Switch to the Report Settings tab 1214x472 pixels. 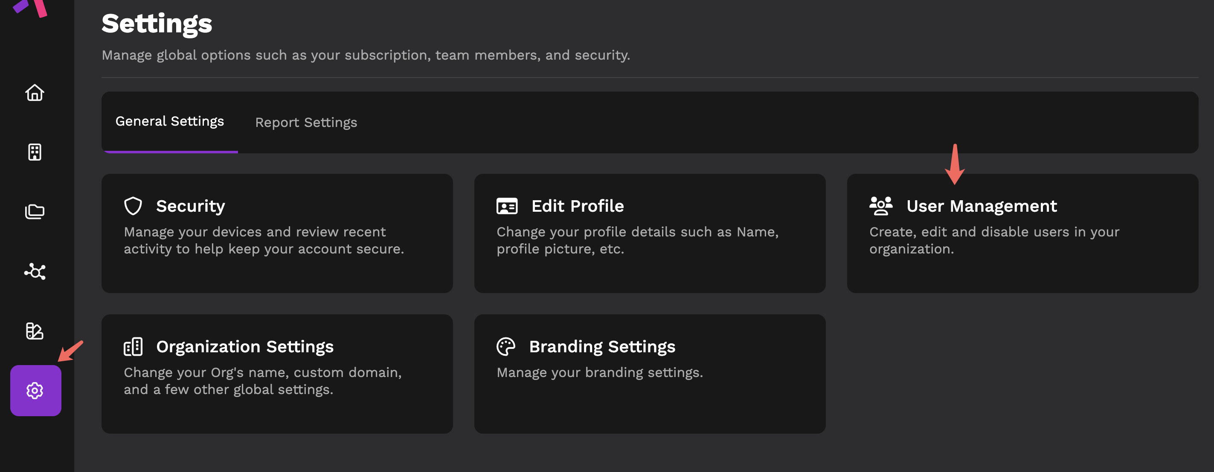(x=306, y=123)
